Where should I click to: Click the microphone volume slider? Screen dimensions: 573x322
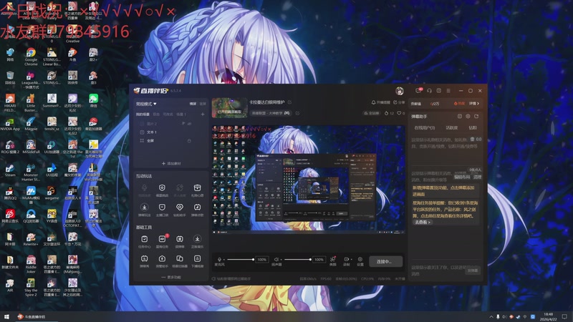(240, 260)
